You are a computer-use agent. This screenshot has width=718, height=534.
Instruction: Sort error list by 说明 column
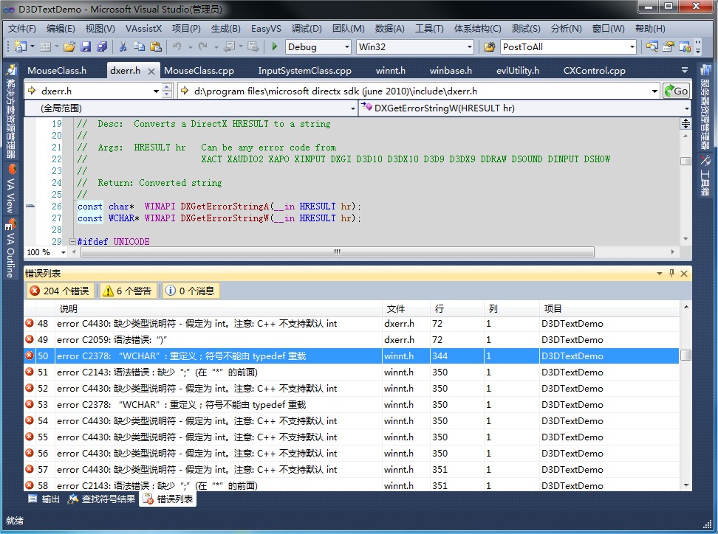click(x=219, y=308)
